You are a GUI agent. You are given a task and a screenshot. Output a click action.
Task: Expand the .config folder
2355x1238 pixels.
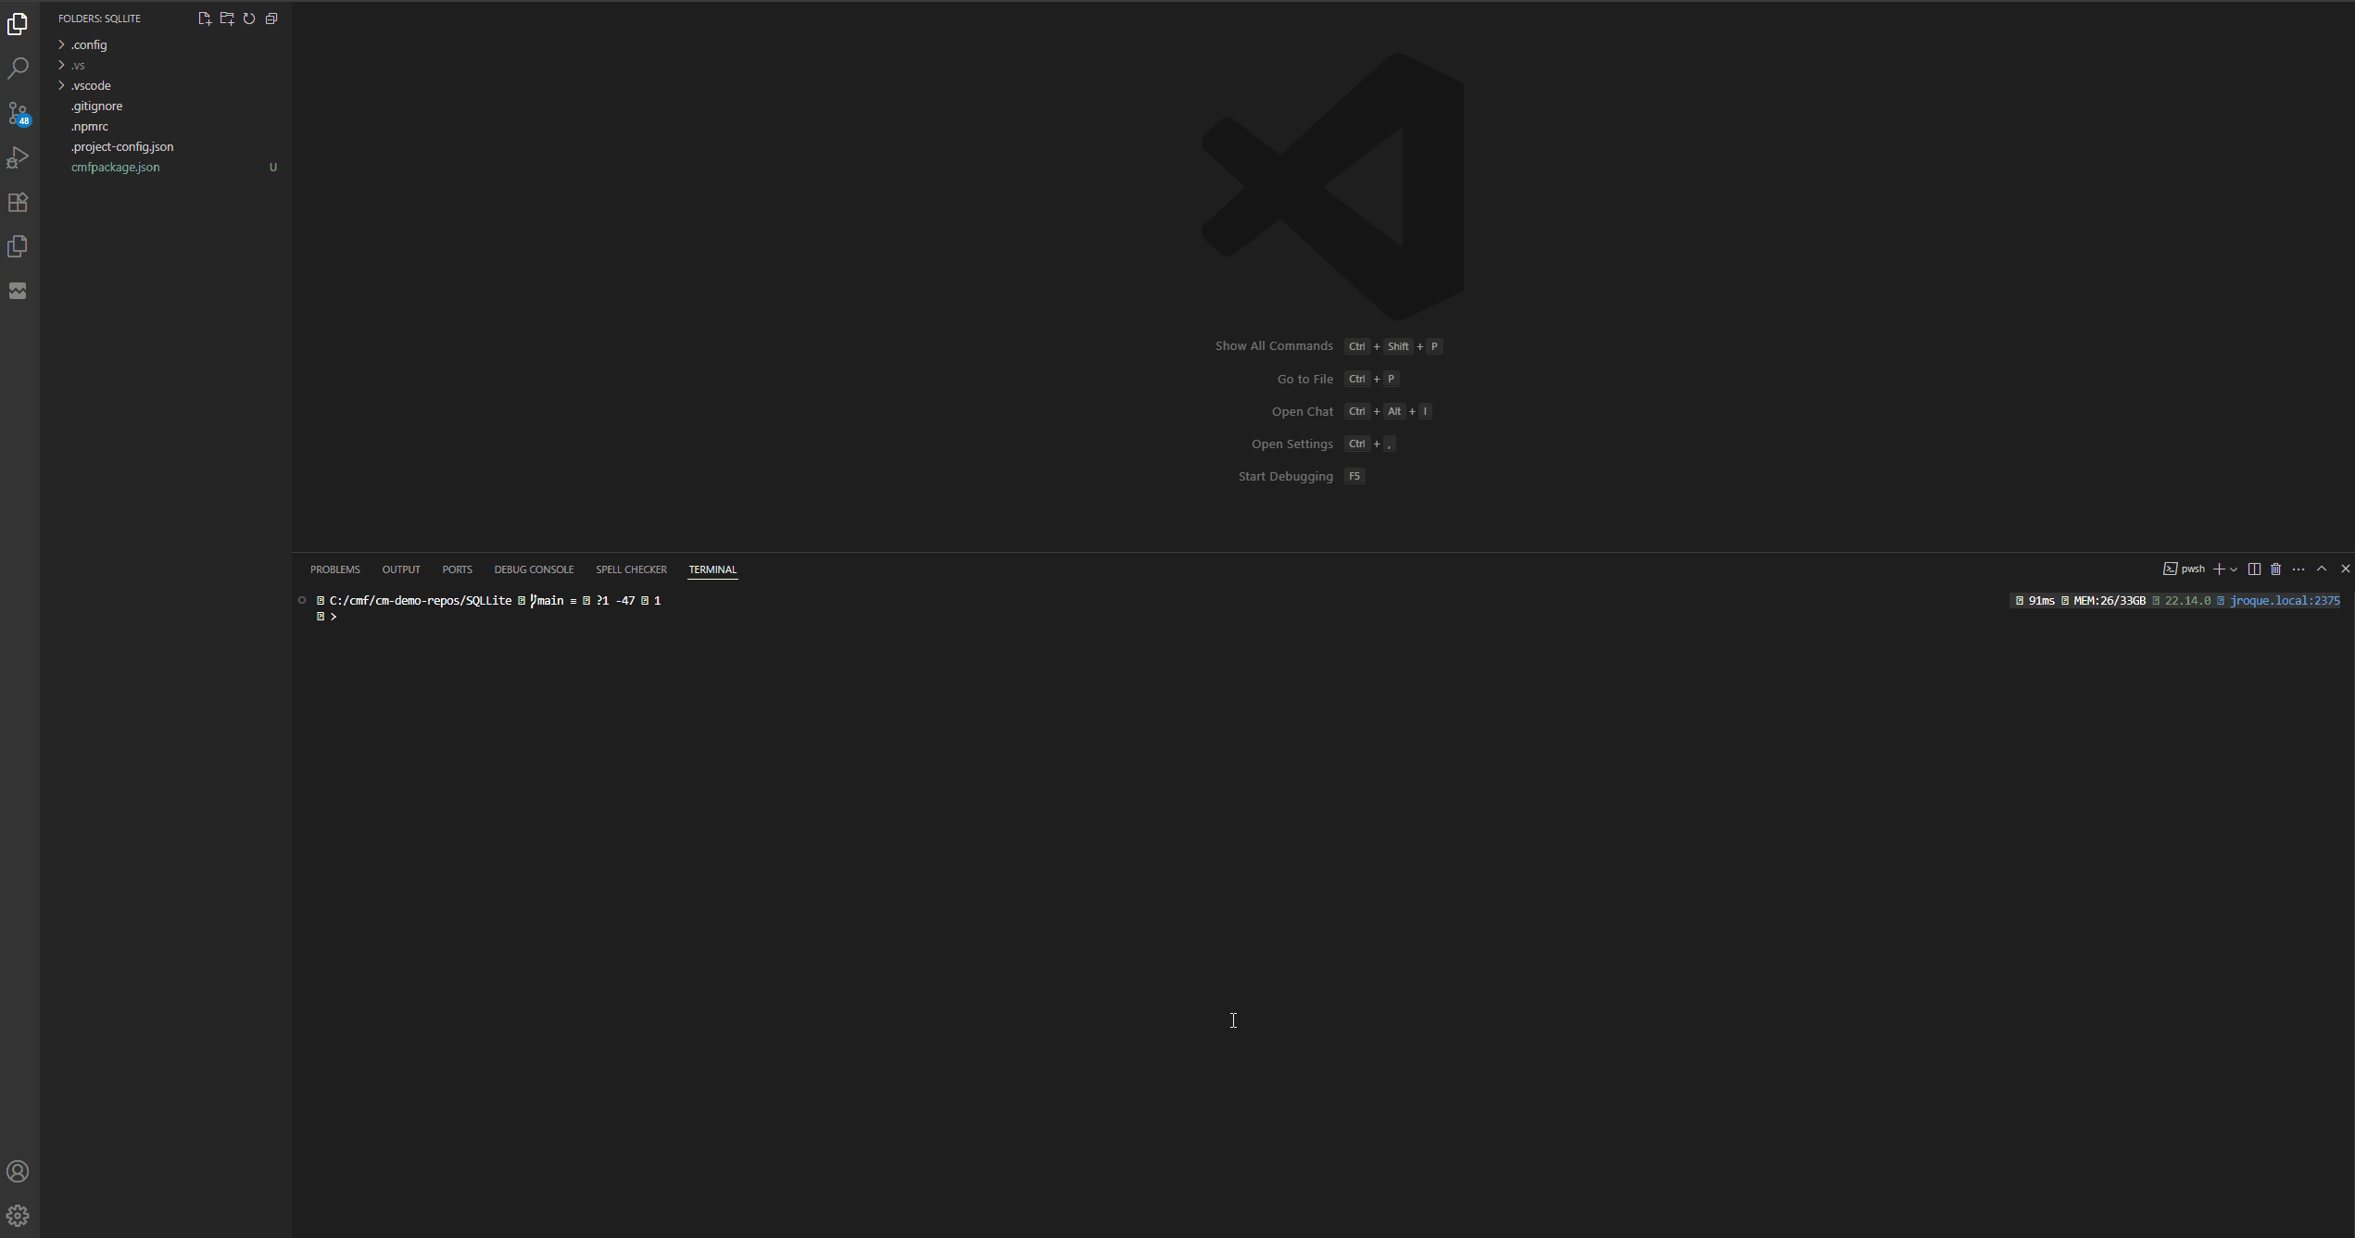pyautogui.click(x=166, y=44)
